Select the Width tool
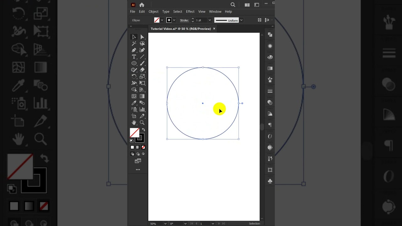Viewport: 402px width, 226px height. coord(134,83)
